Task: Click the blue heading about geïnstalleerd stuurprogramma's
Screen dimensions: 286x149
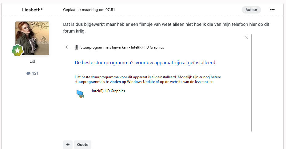Action: pyautogui.click(x=145, y=63)
